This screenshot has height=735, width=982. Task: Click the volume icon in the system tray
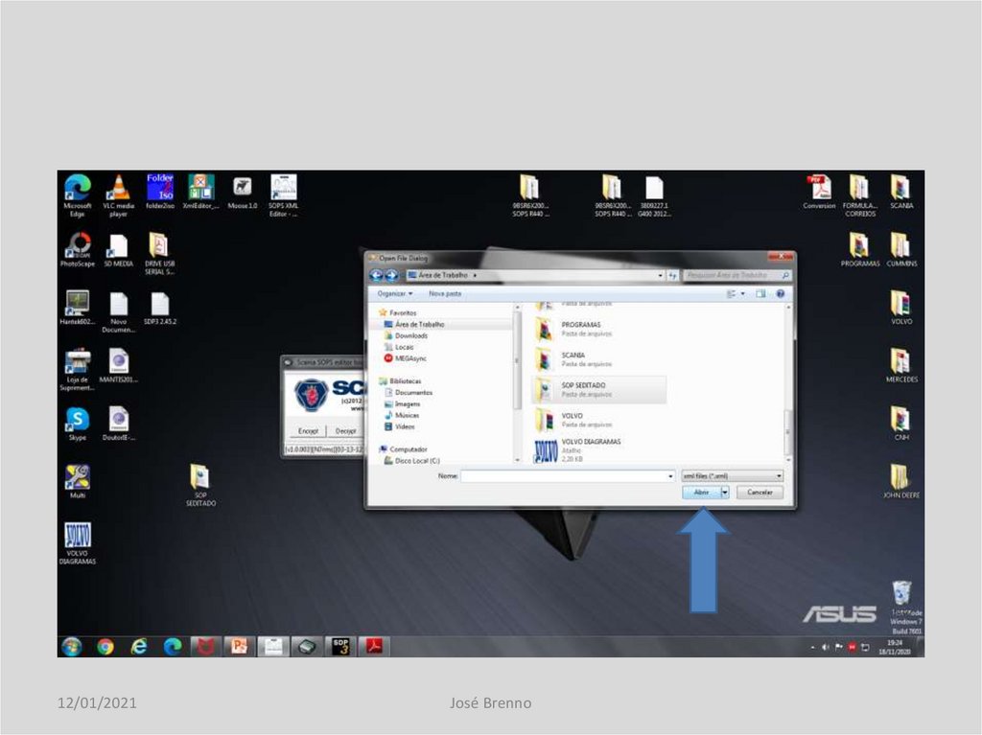tap(826, 648)
